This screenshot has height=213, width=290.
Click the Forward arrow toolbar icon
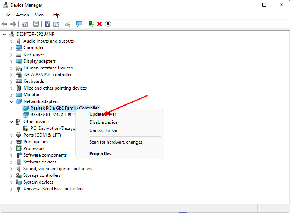tap(13, 24)
